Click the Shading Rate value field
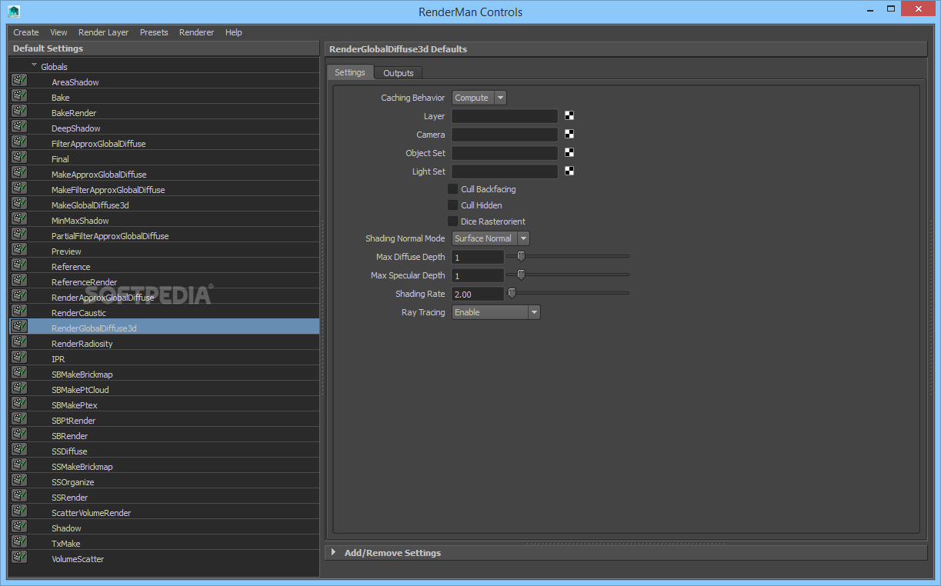Image resolution: width=941 pixels, height=586 pixels. tap(478, 294)
